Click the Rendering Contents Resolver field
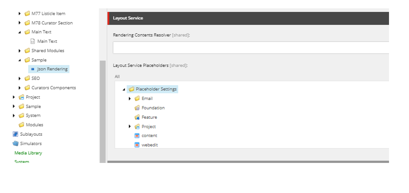 coord(209,47)
